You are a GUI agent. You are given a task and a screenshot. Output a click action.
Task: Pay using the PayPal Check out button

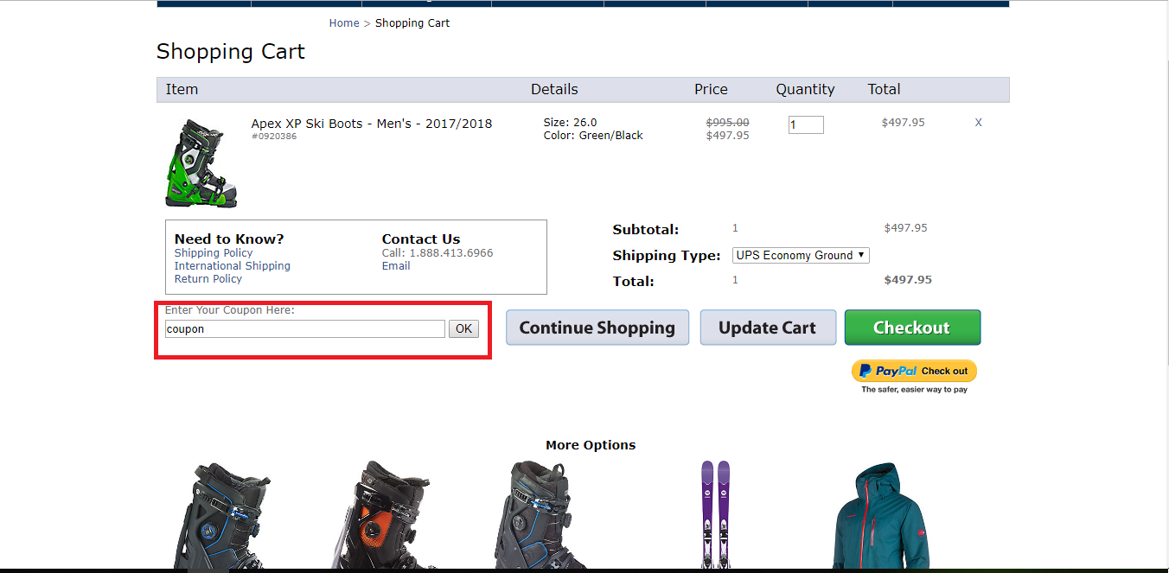click(914, 371)
